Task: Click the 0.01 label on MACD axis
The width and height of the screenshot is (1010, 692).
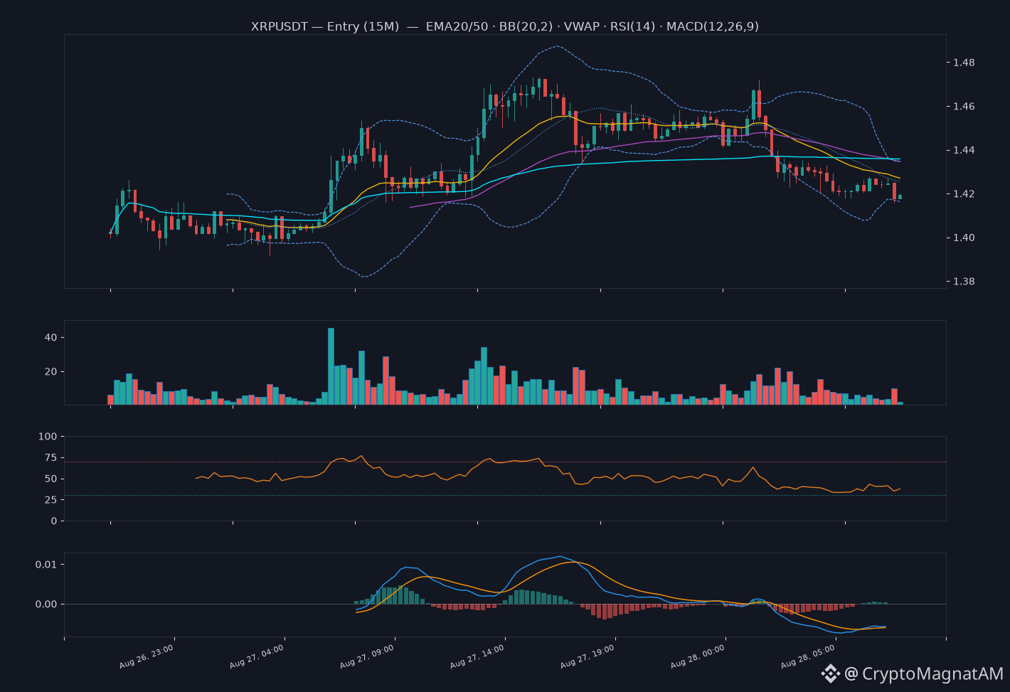Action: coord(46,565)
